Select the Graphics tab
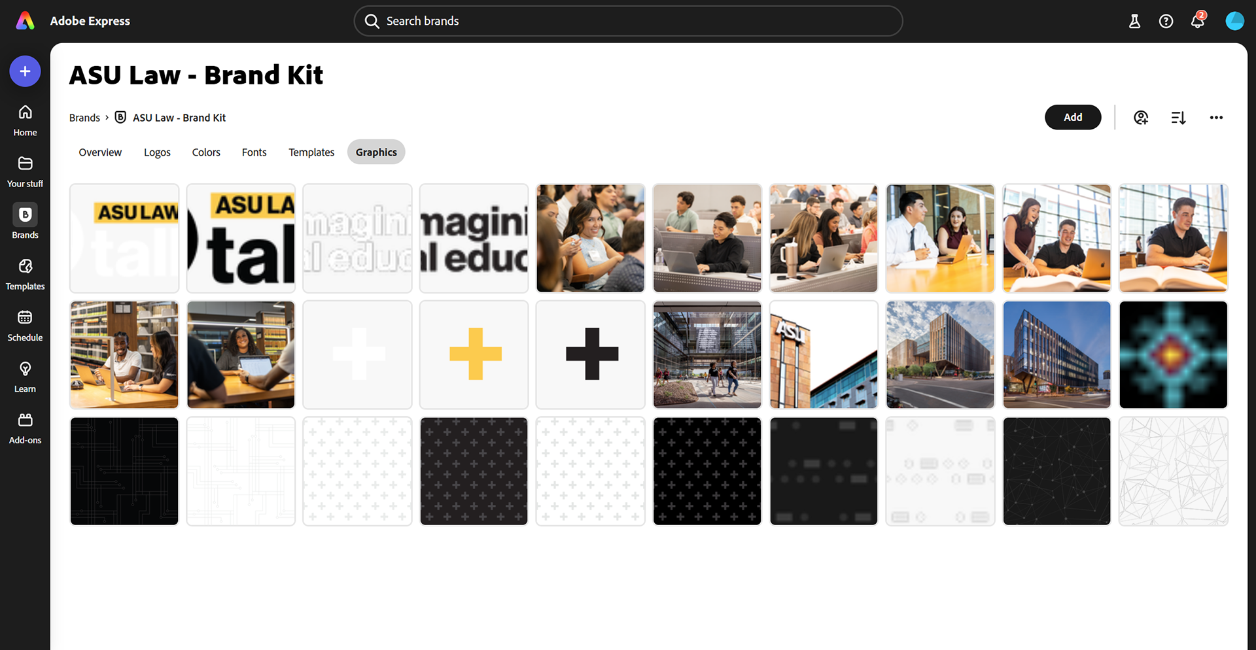The width and height of the screenshot is (1256, 650). 376,152
